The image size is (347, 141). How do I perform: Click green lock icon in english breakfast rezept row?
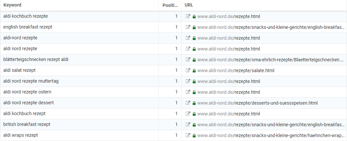(194, 27)
